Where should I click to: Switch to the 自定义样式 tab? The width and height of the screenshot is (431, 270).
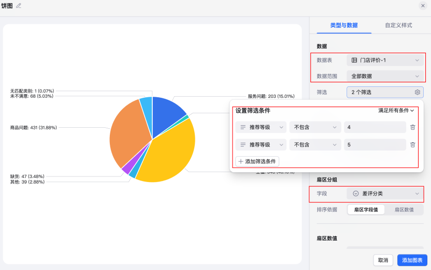coord(398,25)
